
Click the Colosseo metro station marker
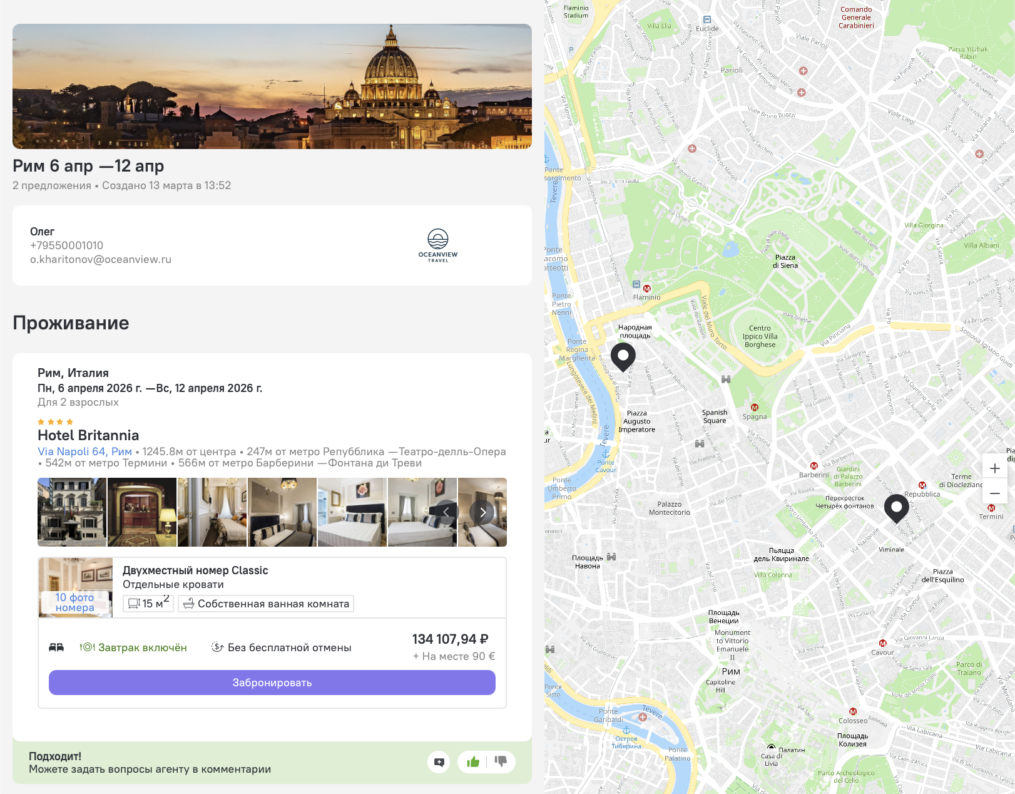coord(853,712)
